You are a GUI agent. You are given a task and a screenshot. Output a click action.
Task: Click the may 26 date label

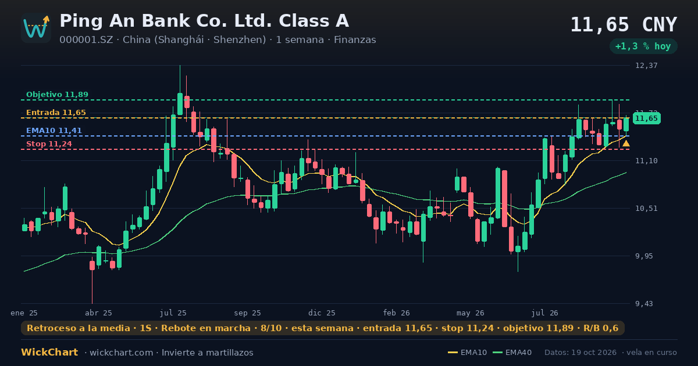[x=471, y=313]
